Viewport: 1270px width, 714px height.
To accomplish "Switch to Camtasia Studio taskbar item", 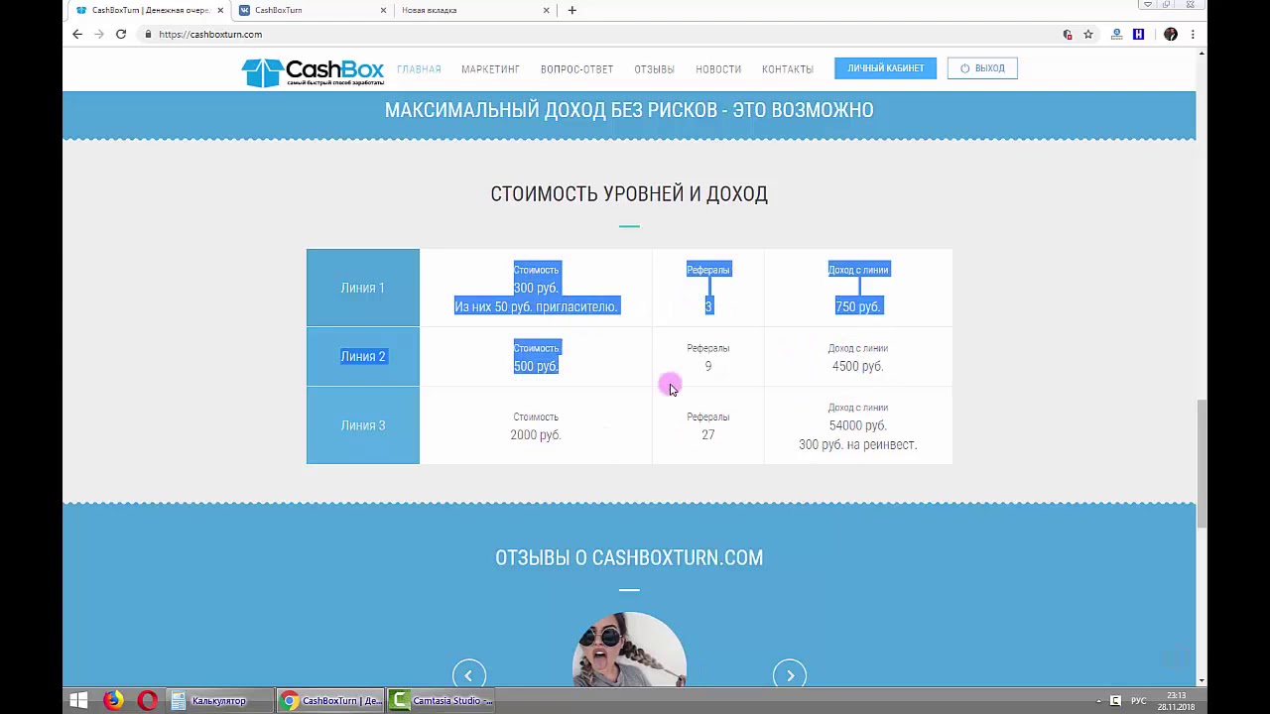I will point(442,700).
